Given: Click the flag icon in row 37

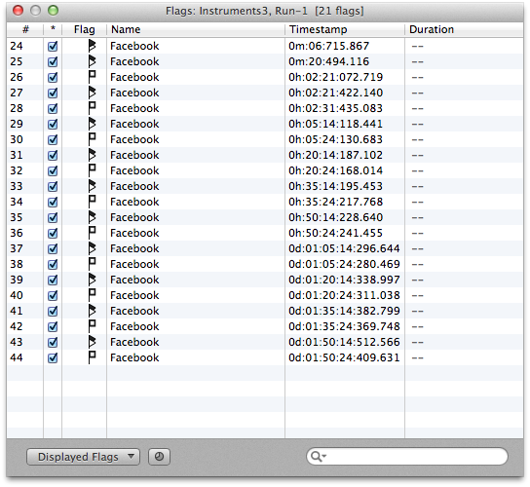Looking at the screenshot, I should 92,248.
